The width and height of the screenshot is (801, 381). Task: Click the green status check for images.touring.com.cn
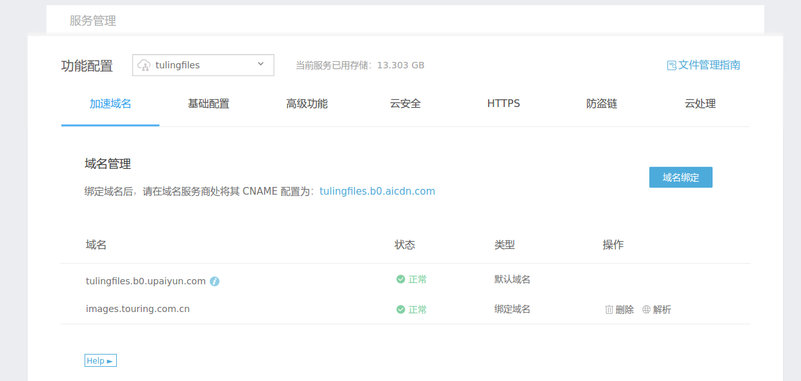401,309
